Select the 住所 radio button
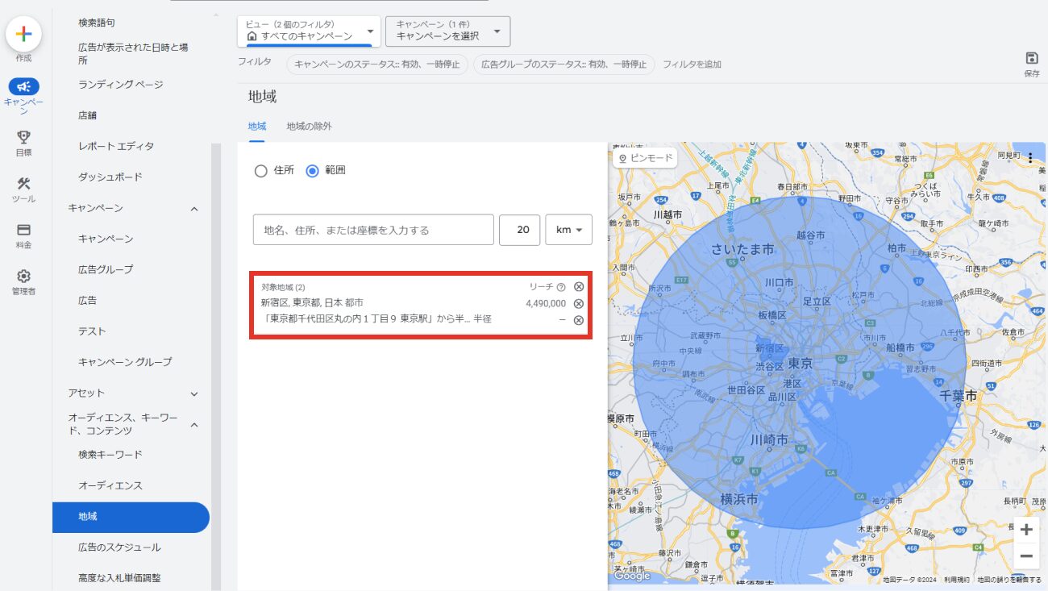This screenshot has height=591, width=1048. tap(260, 171)
